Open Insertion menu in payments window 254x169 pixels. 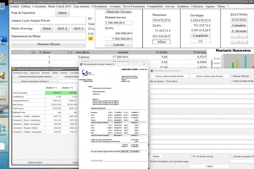[64, 73]
